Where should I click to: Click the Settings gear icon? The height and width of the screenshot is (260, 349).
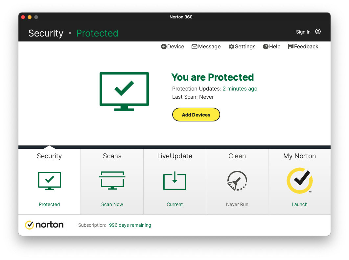[231, 47]
